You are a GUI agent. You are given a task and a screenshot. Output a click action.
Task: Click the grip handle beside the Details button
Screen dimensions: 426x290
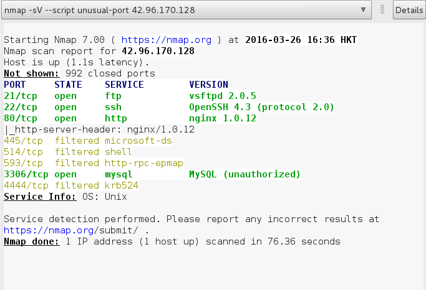[382, 9]
